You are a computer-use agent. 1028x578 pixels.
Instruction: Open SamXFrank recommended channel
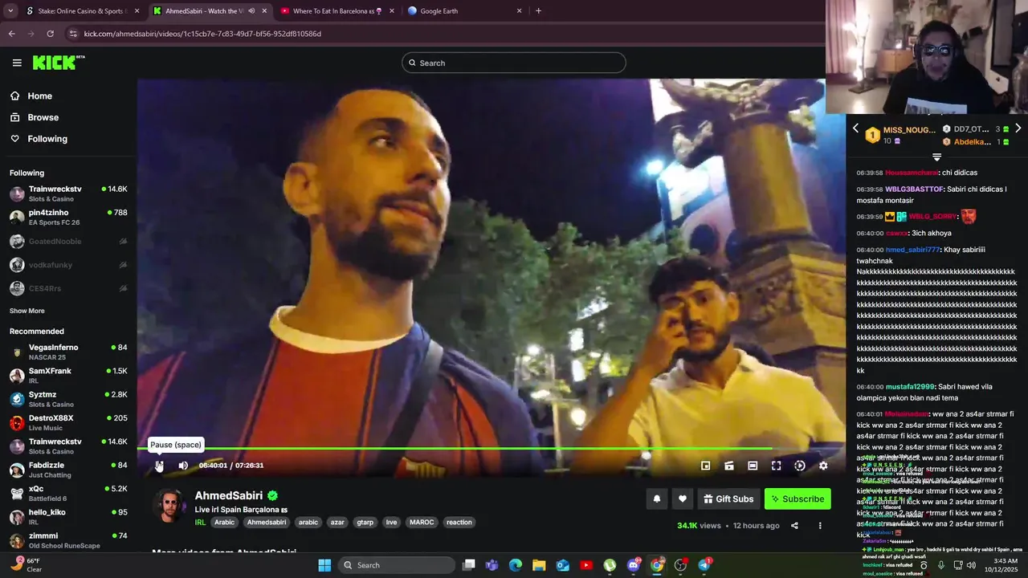(68, 376)
